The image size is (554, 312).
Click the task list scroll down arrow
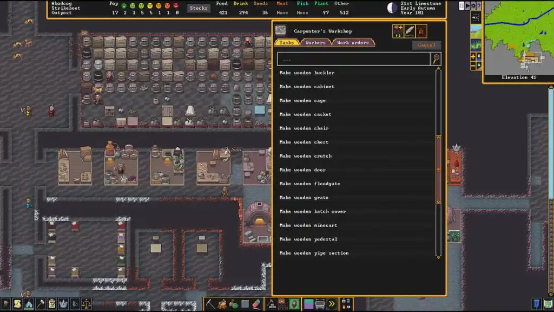tap(438, 257)
